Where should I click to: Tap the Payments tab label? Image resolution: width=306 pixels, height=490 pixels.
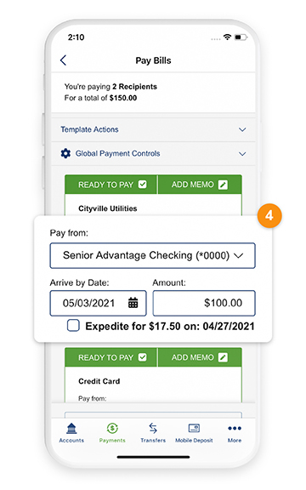click(112, 441)
